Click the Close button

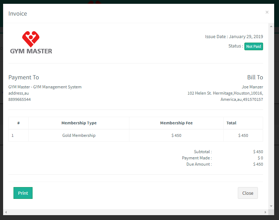[x=247, y=193]
